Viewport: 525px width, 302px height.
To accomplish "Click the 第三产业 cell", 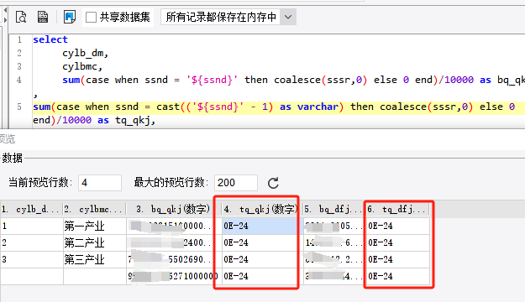I will [94, 259].
